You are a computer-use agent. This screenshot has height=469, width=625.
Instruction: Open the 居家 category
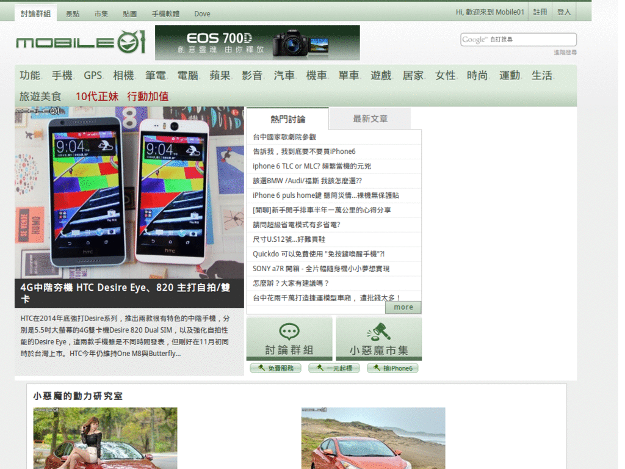point(413,75)
